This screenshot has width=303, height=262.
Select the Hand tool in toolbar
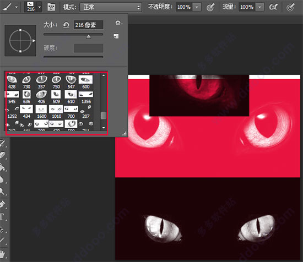click(x=2, y=254)
